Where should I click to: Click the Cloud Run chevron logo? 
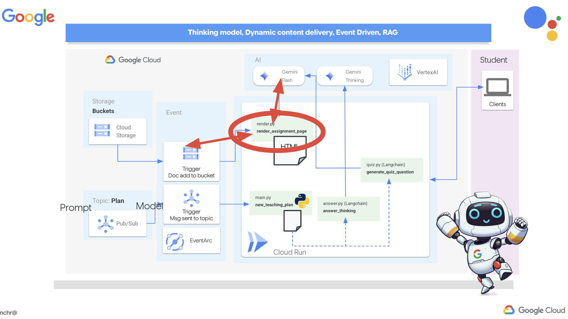tap(257, 242)
